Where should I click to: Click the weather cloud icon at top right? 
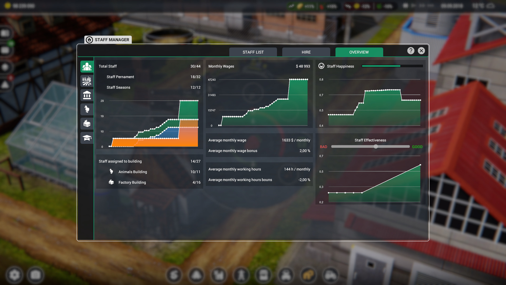tap(491, 6)
